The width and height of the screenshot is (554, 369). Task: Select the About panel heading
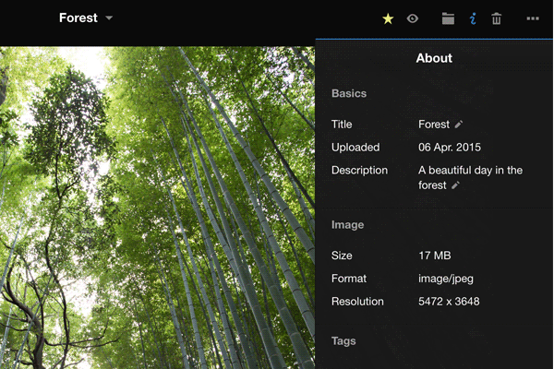click(434, 58)
